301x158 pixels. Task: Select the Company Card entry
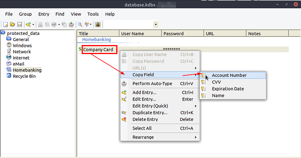(98, 50)
